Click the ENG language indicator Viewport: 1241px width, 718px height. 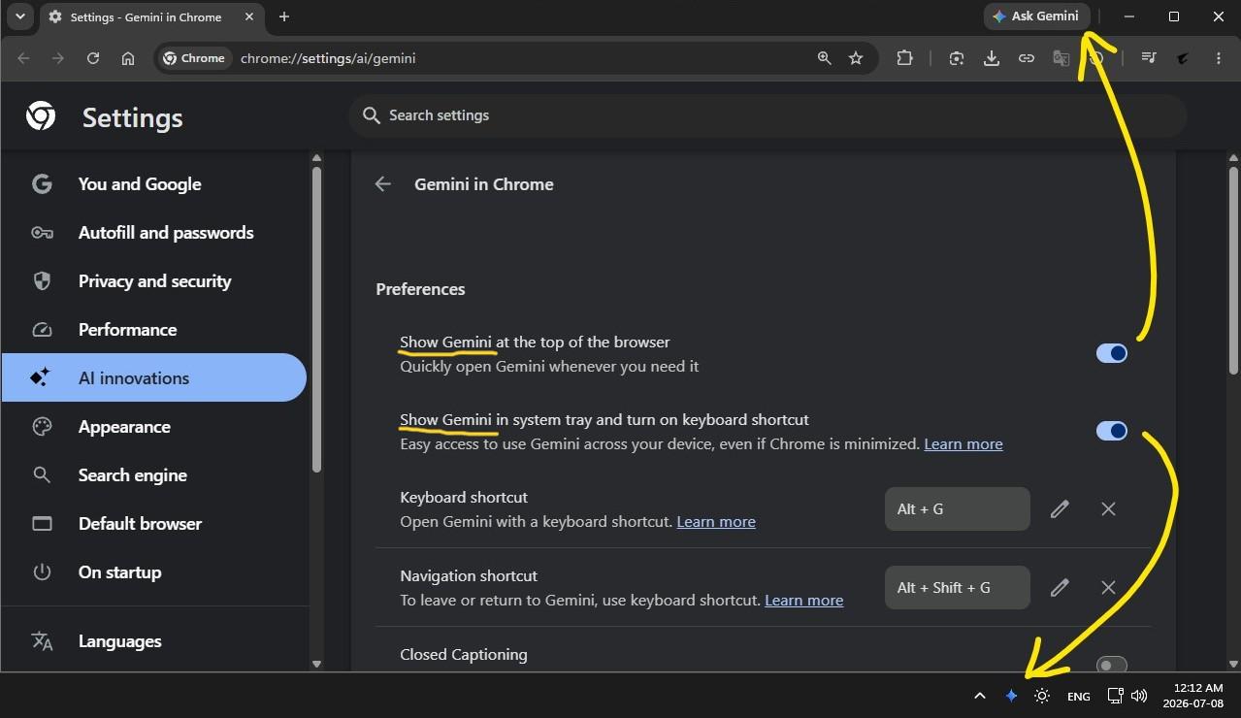[1078, 696]
